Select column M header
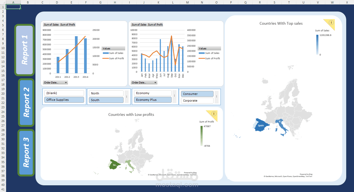Screen dimensions: 354x192 point(187,2)
